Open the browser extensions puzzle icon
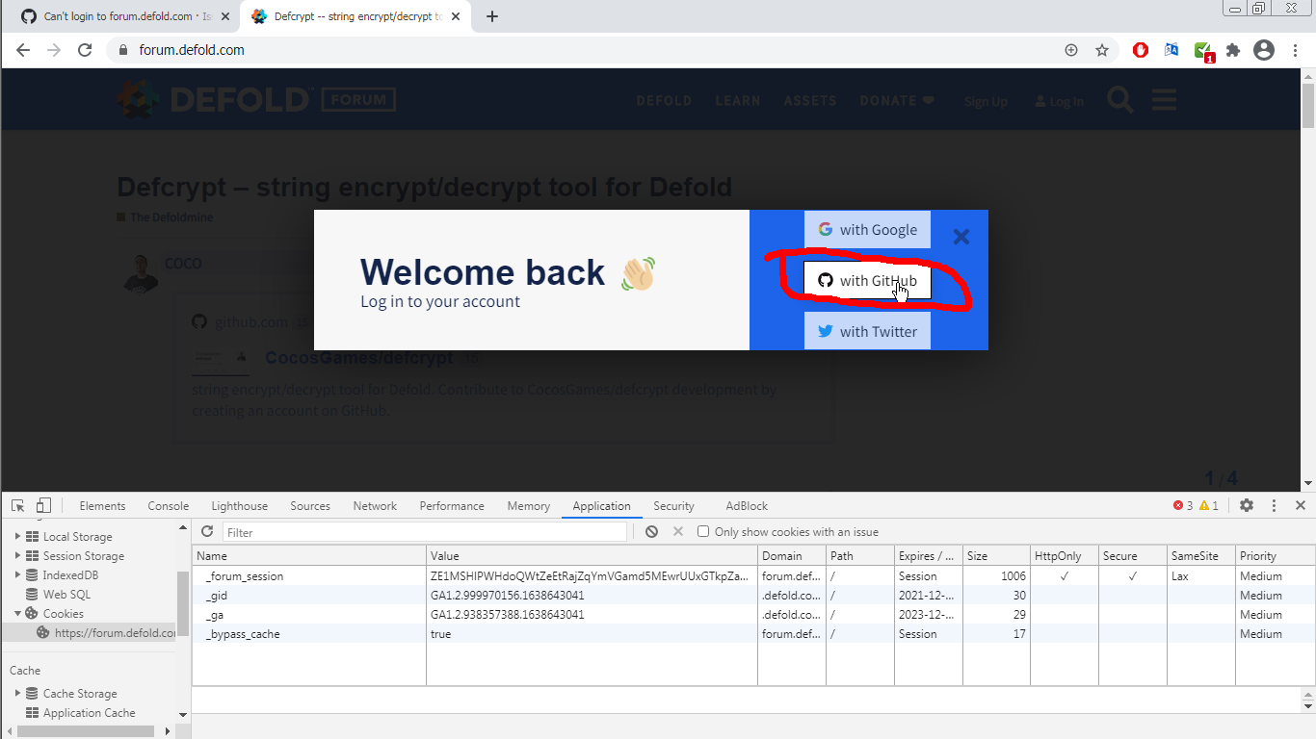 tap(1233, 50)
